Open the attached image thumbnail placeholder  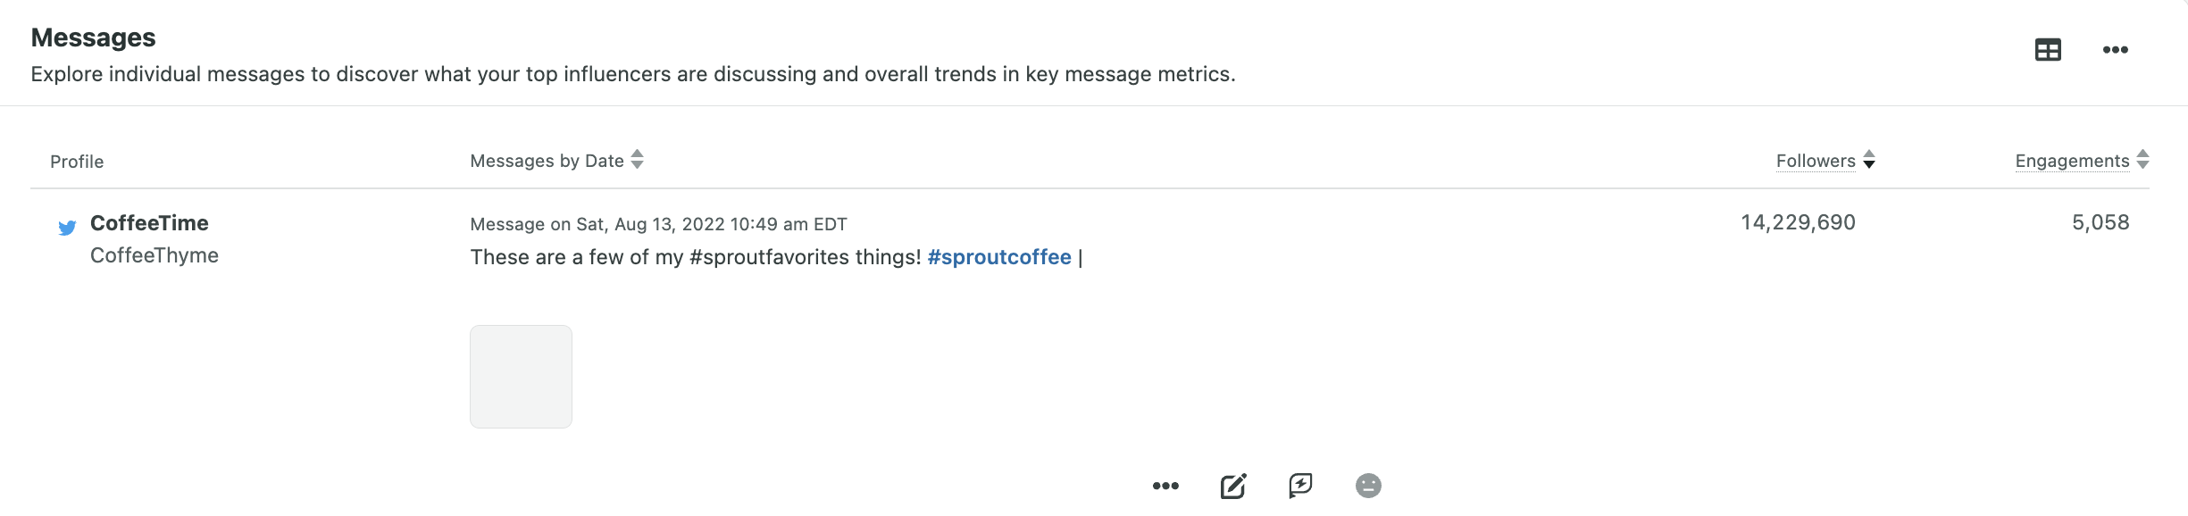(521, 377)
